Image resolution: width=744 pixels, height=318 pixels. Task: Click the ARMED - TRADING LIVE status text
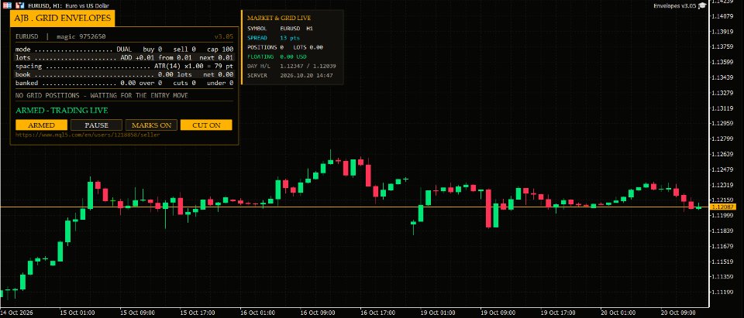(x=62, y=111)
